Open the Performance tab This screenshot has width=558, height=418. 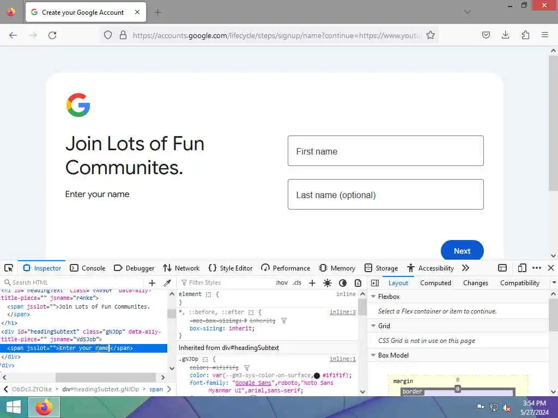(x=286, y=268)
